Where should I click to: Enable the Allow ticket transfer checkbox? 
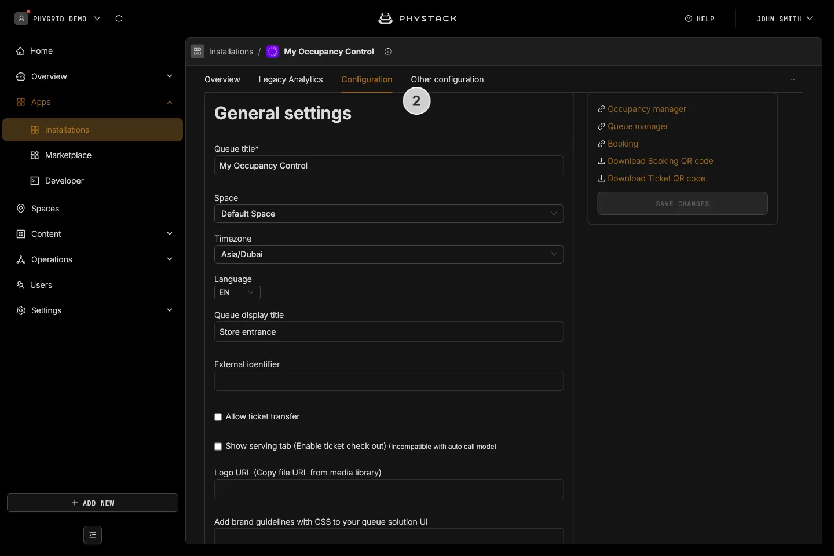pos(218,417)
